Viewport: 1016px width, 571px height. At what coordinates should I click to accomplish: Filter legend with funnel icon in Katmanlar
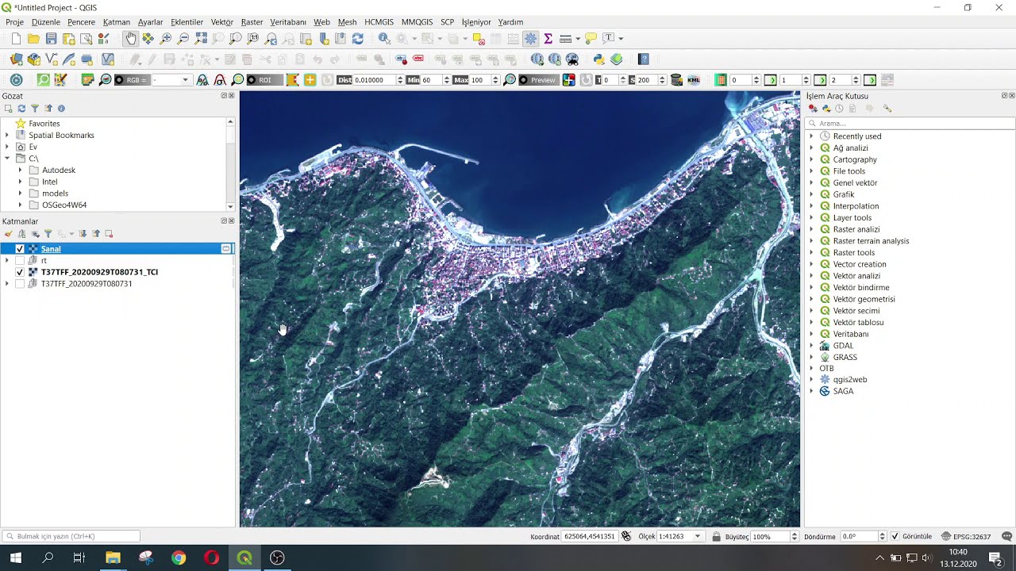48,234
